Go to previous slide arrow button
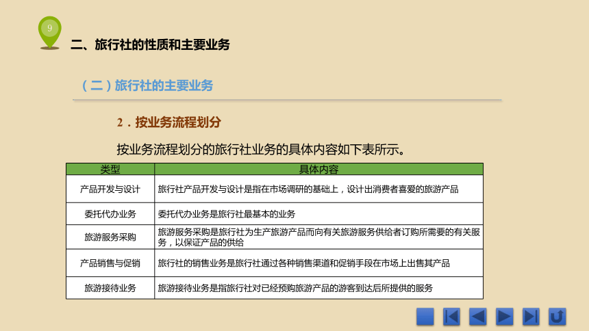The width and height of the screenshot is (589, 331). click(x=477, y=317)
